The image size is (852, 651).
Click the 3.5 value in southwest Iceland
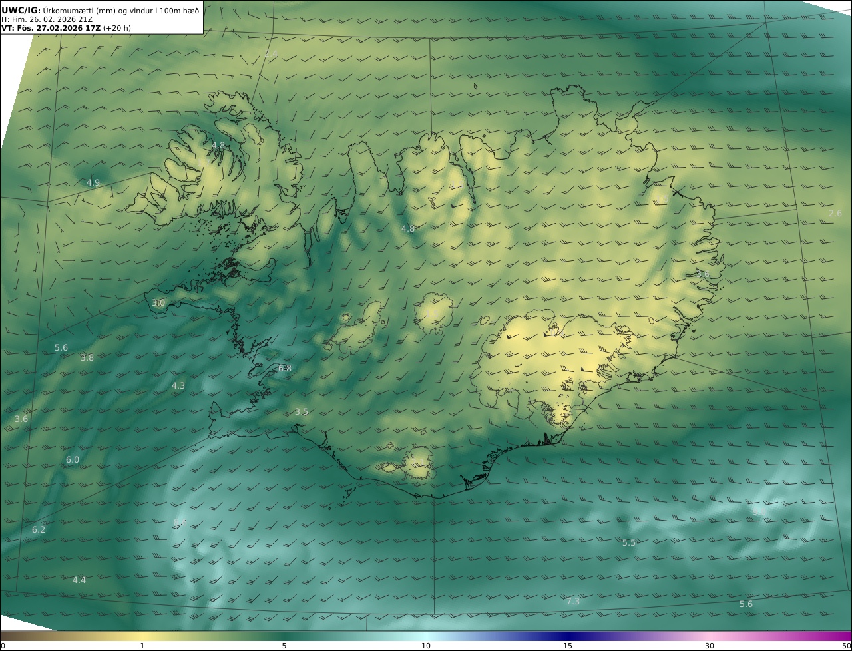pos(302,411)
